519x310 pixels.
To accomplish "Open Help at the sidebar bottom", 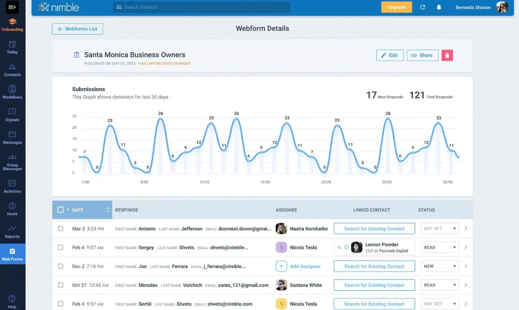I will [x=12, y=302].
